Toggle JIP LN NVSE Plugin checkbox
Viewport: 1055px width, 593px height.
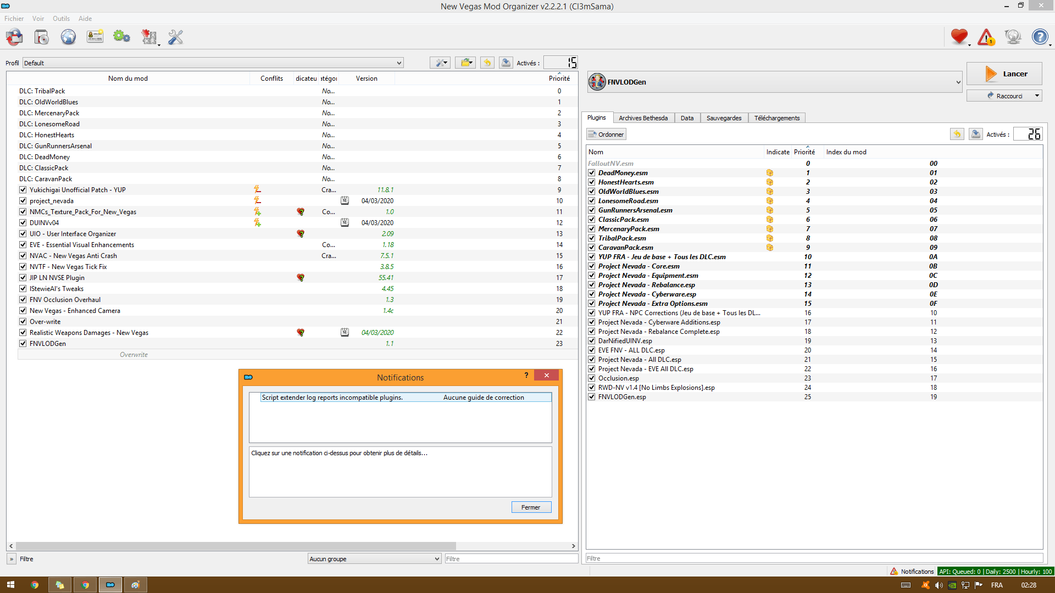23,277
